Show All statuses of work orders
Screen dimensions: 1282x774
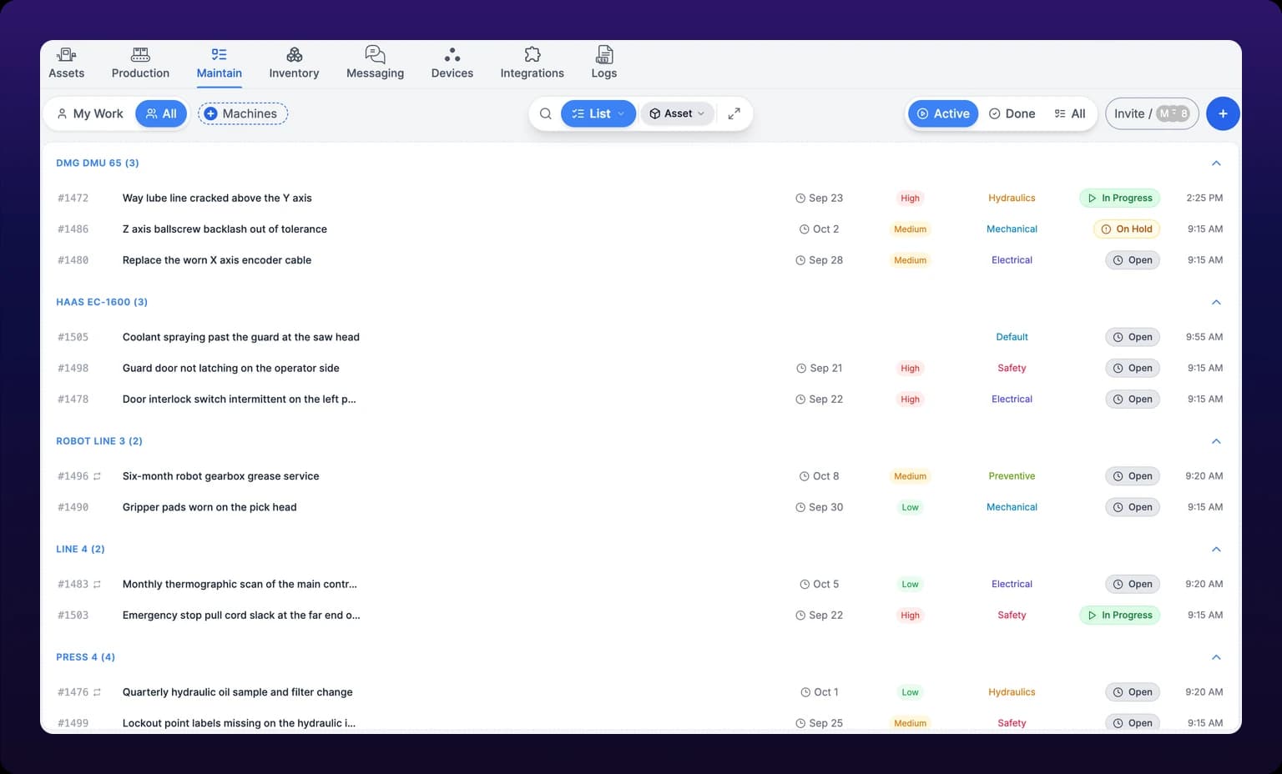tap(1070, 113)
